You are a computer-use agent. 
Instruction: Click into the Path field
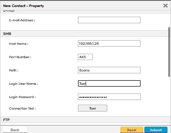pos(109,70)
